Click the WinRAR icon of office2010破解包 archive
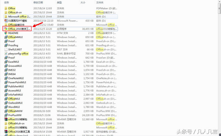This screenshot has height=136, width=221. [x=6, y=119]
